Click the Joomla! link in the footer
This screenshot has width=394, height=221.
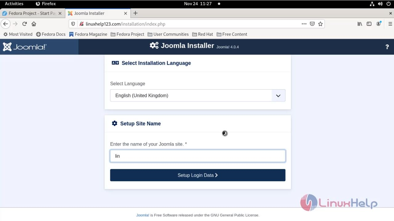click(x=143, y=215)
